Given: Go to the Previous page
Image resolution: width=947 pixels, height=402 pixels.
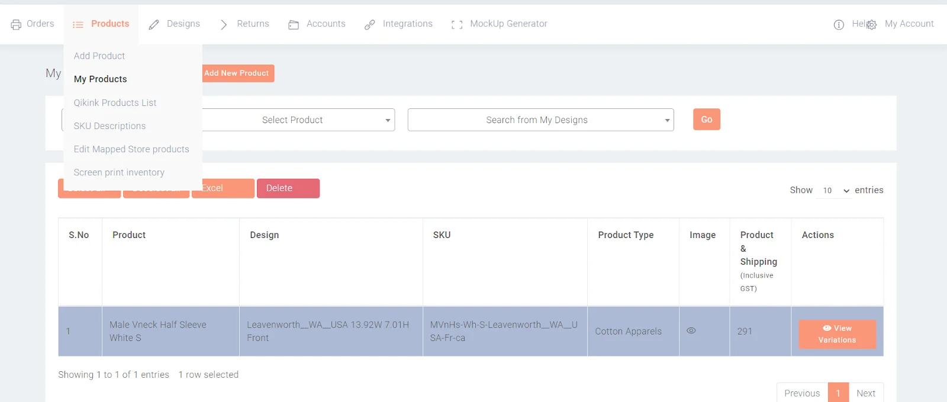Looking at the screenshot, I should (x=802, y=393).
